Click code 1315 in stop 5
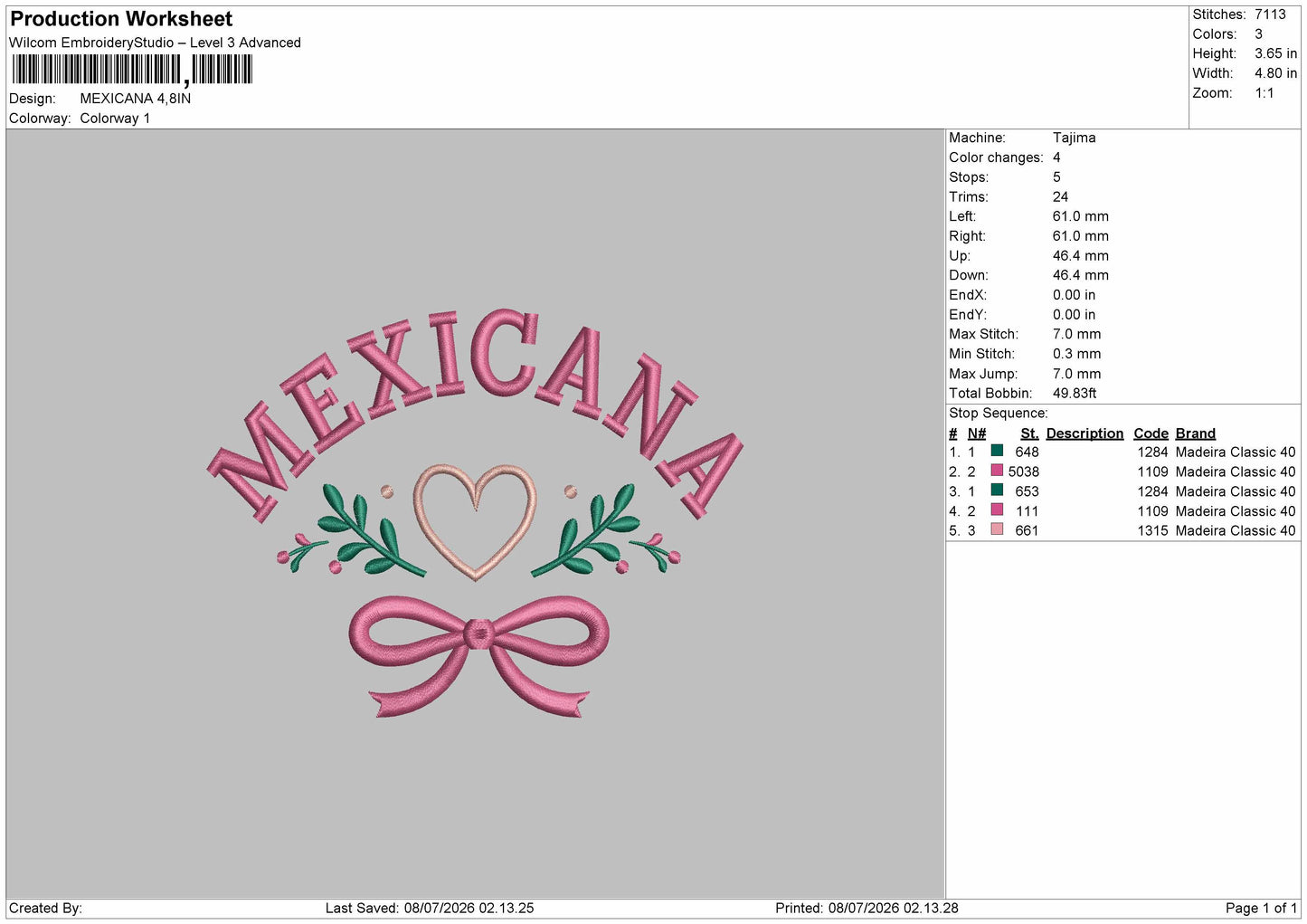 [1153, 530]
